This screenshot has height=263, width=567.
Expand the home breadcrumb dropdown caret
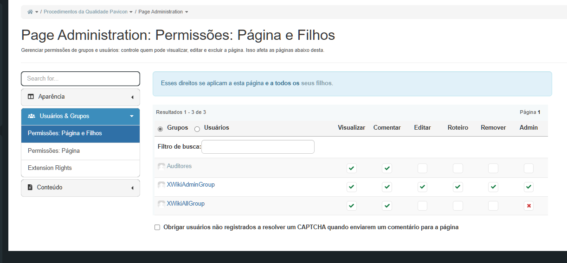pyautogui.click(x=37, y=12)
